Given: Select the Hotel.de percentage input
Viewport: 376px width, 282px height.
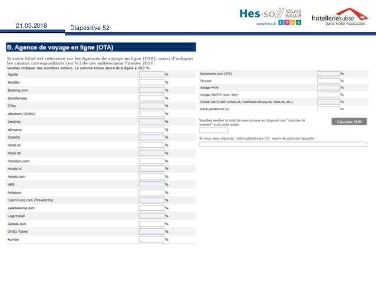Looking at the screenshot, I should (151, 153).
